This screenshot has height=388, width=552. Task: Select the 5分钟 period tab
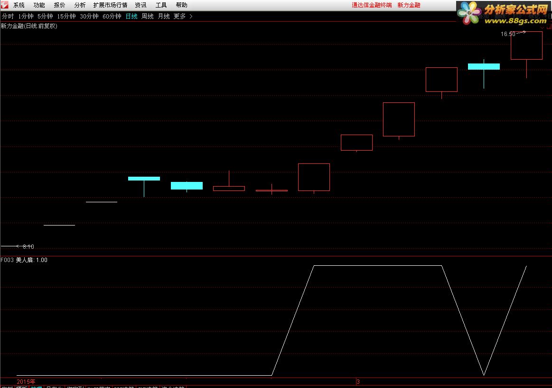(45, 16)
